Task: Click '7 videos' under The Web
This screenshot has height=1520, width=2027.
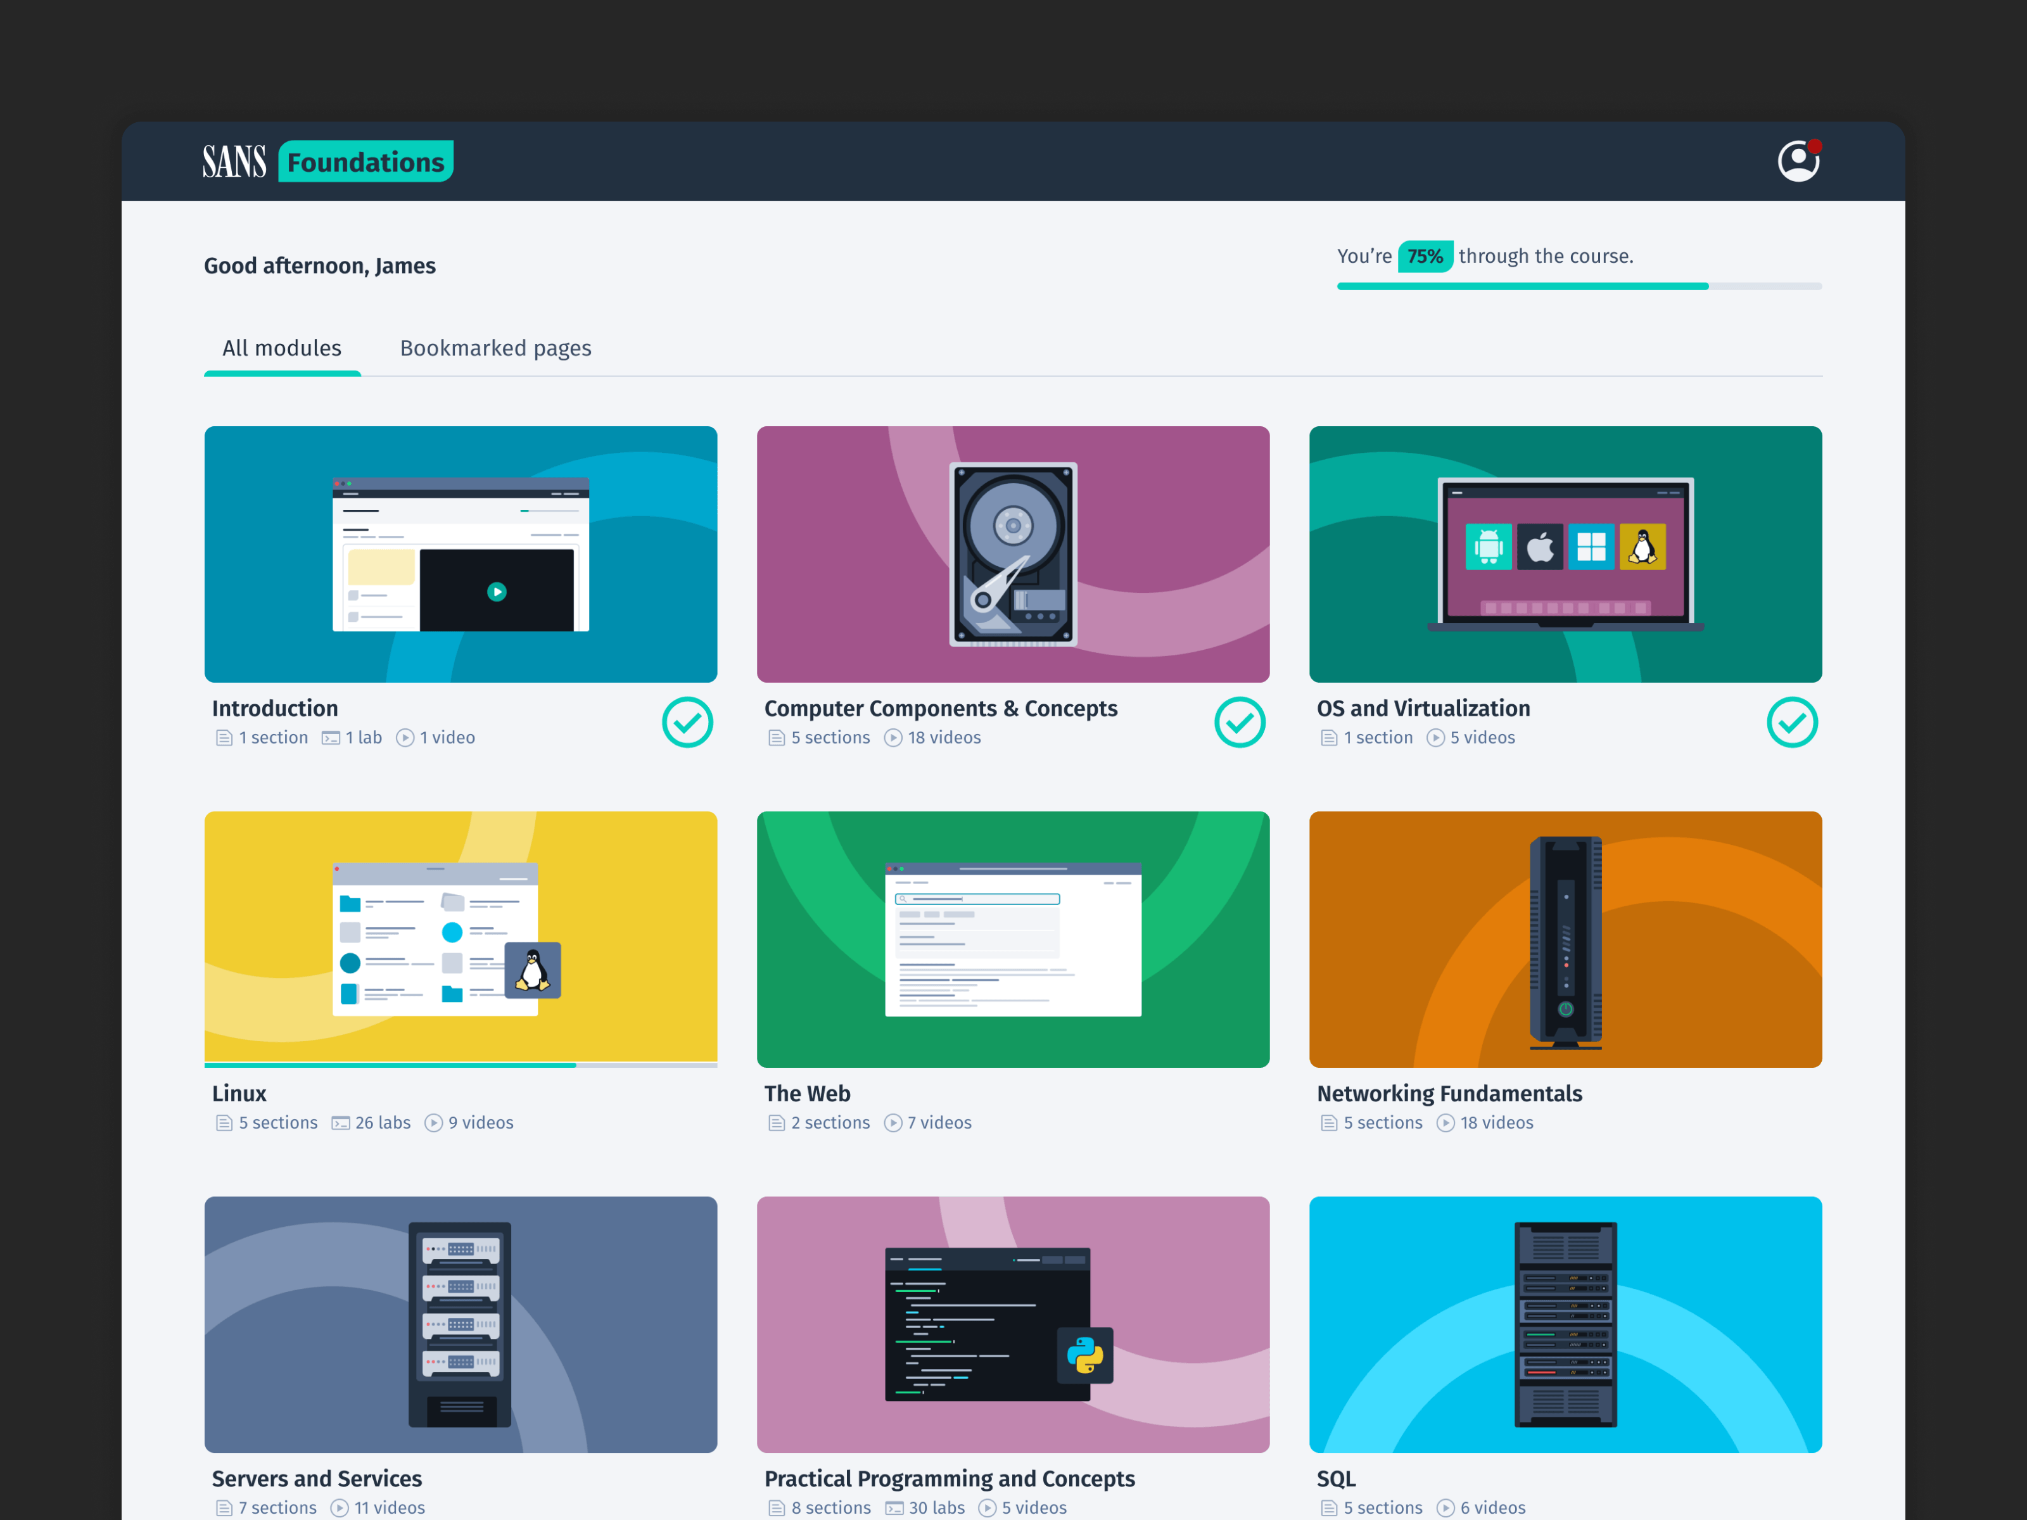Action: (939, 1122)
